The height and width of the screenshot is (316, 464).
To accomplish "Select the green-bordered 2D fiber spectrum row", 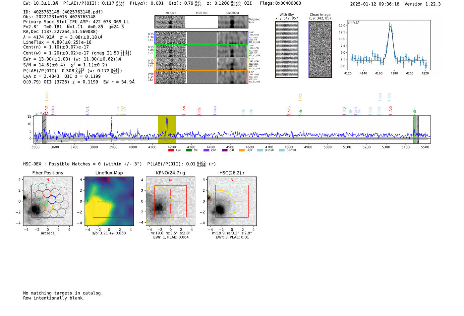I will point(202,51).
